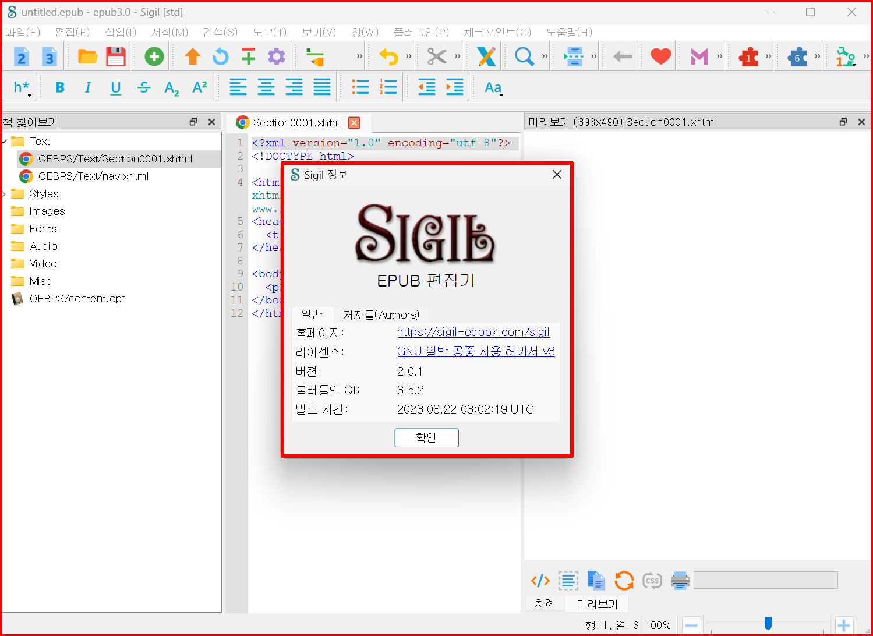
Task: Print preview with printer icon
Action: (x=680, y=581)
